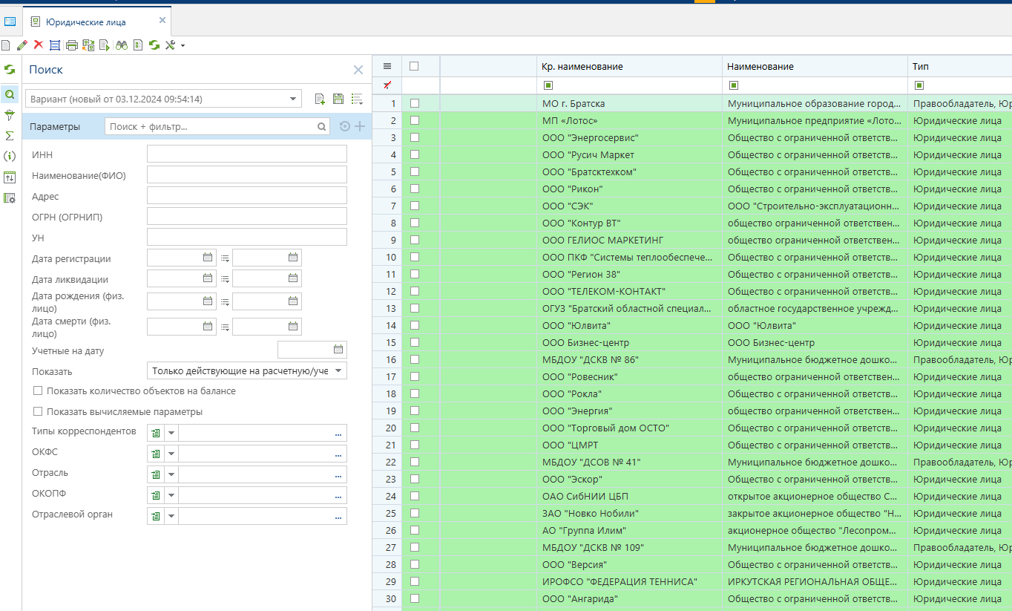Screen dimensions: 1012x611
Task: Click the red X delete icon
Action: (39, 45)
